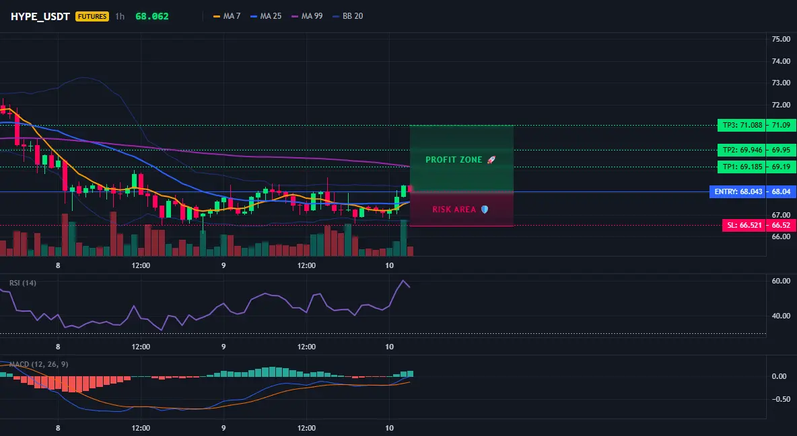Click the TP2: 69.946 price label
The image size is (797, 436).
[x=740, y=150]
